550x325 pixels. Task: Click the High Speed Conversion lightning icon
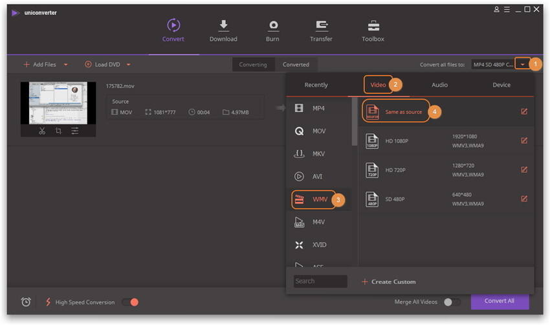click(x=48, y=302)
